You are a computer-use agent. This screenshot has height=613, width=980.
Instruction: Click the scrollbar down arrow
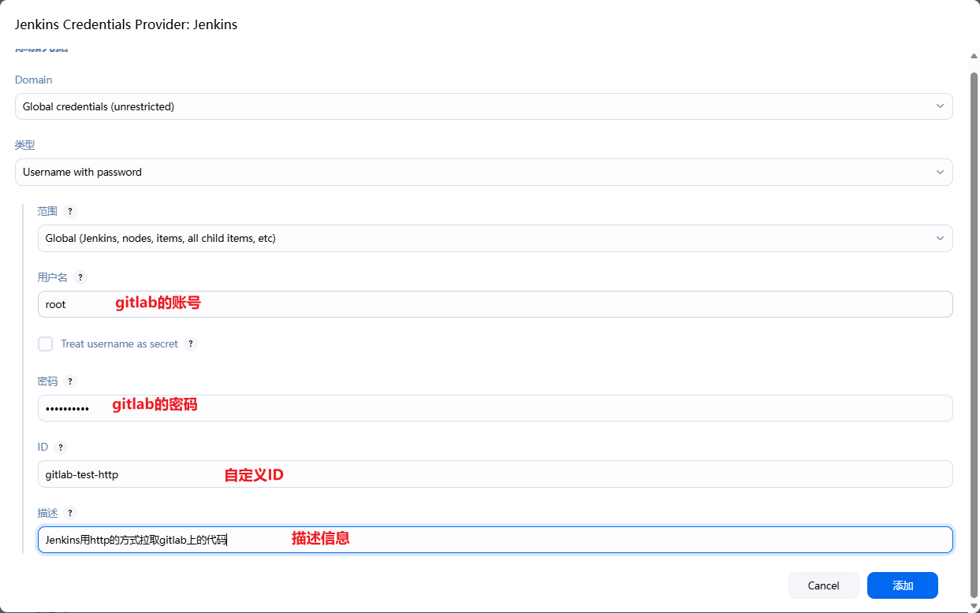[x=974, y=605]
